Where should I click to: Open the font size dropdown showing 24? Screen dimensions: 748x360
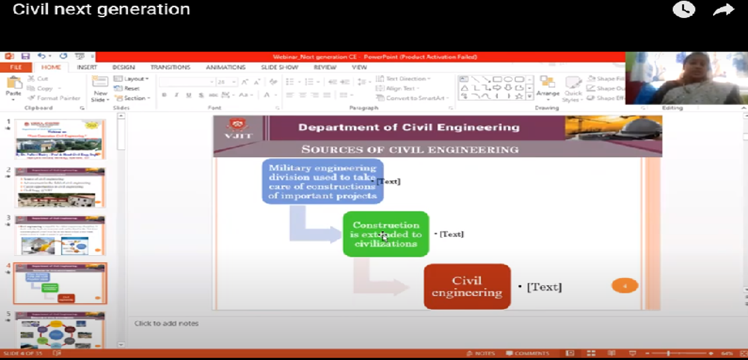[x=227, y=82]
